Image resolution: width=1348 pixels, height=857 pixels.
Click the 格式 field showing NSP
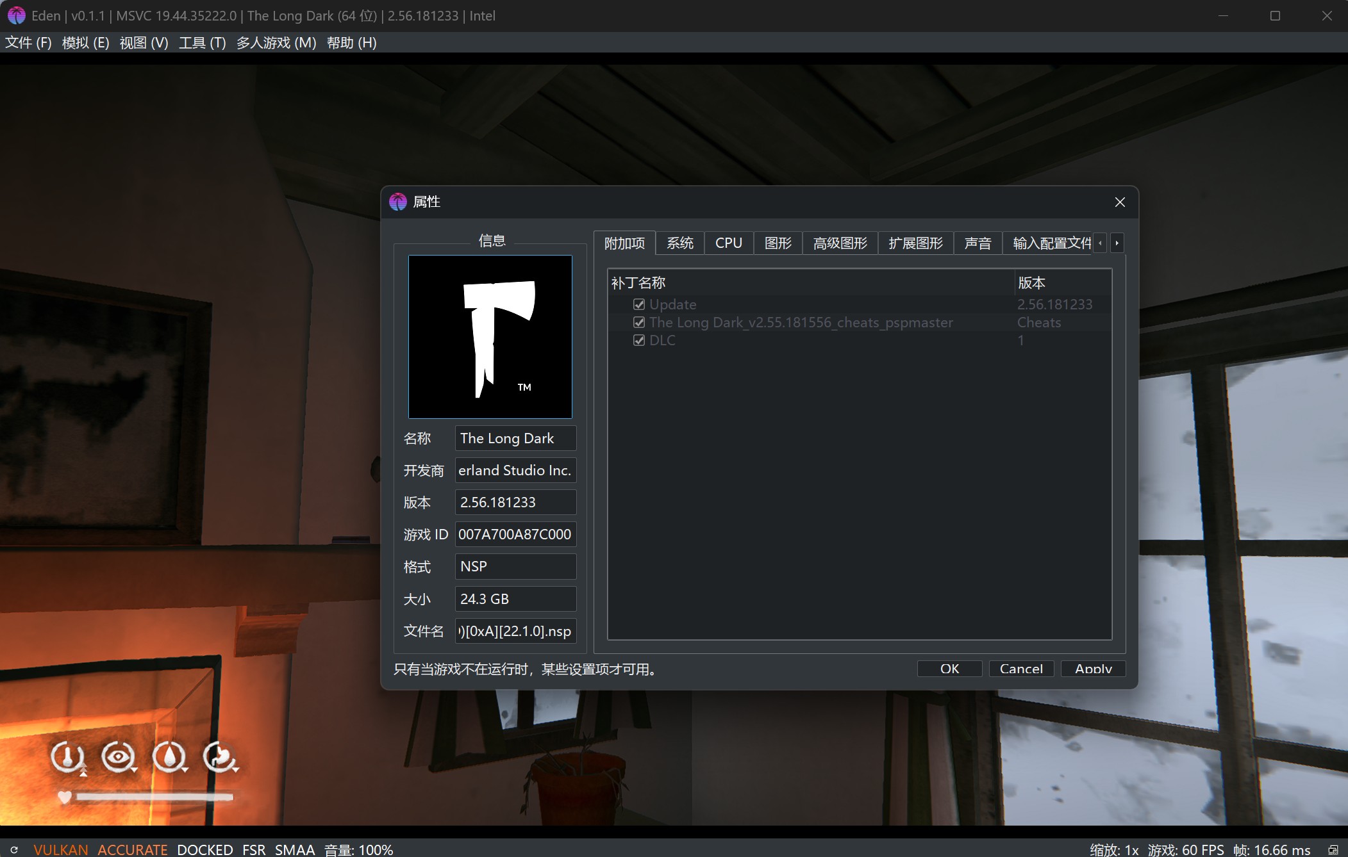(x=516, y=566)
